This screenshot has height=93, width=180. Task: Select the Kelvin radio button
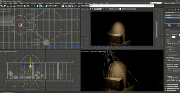point(167,35)
